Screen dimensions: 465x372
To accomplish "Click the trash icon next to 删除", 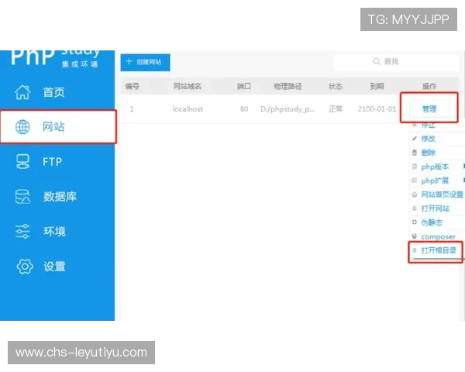I will (415, 153).
